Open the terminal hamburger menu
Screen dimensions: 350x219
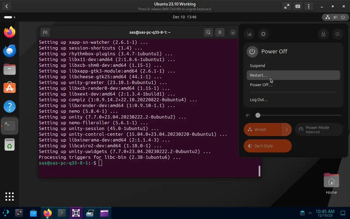pos(220,32)
